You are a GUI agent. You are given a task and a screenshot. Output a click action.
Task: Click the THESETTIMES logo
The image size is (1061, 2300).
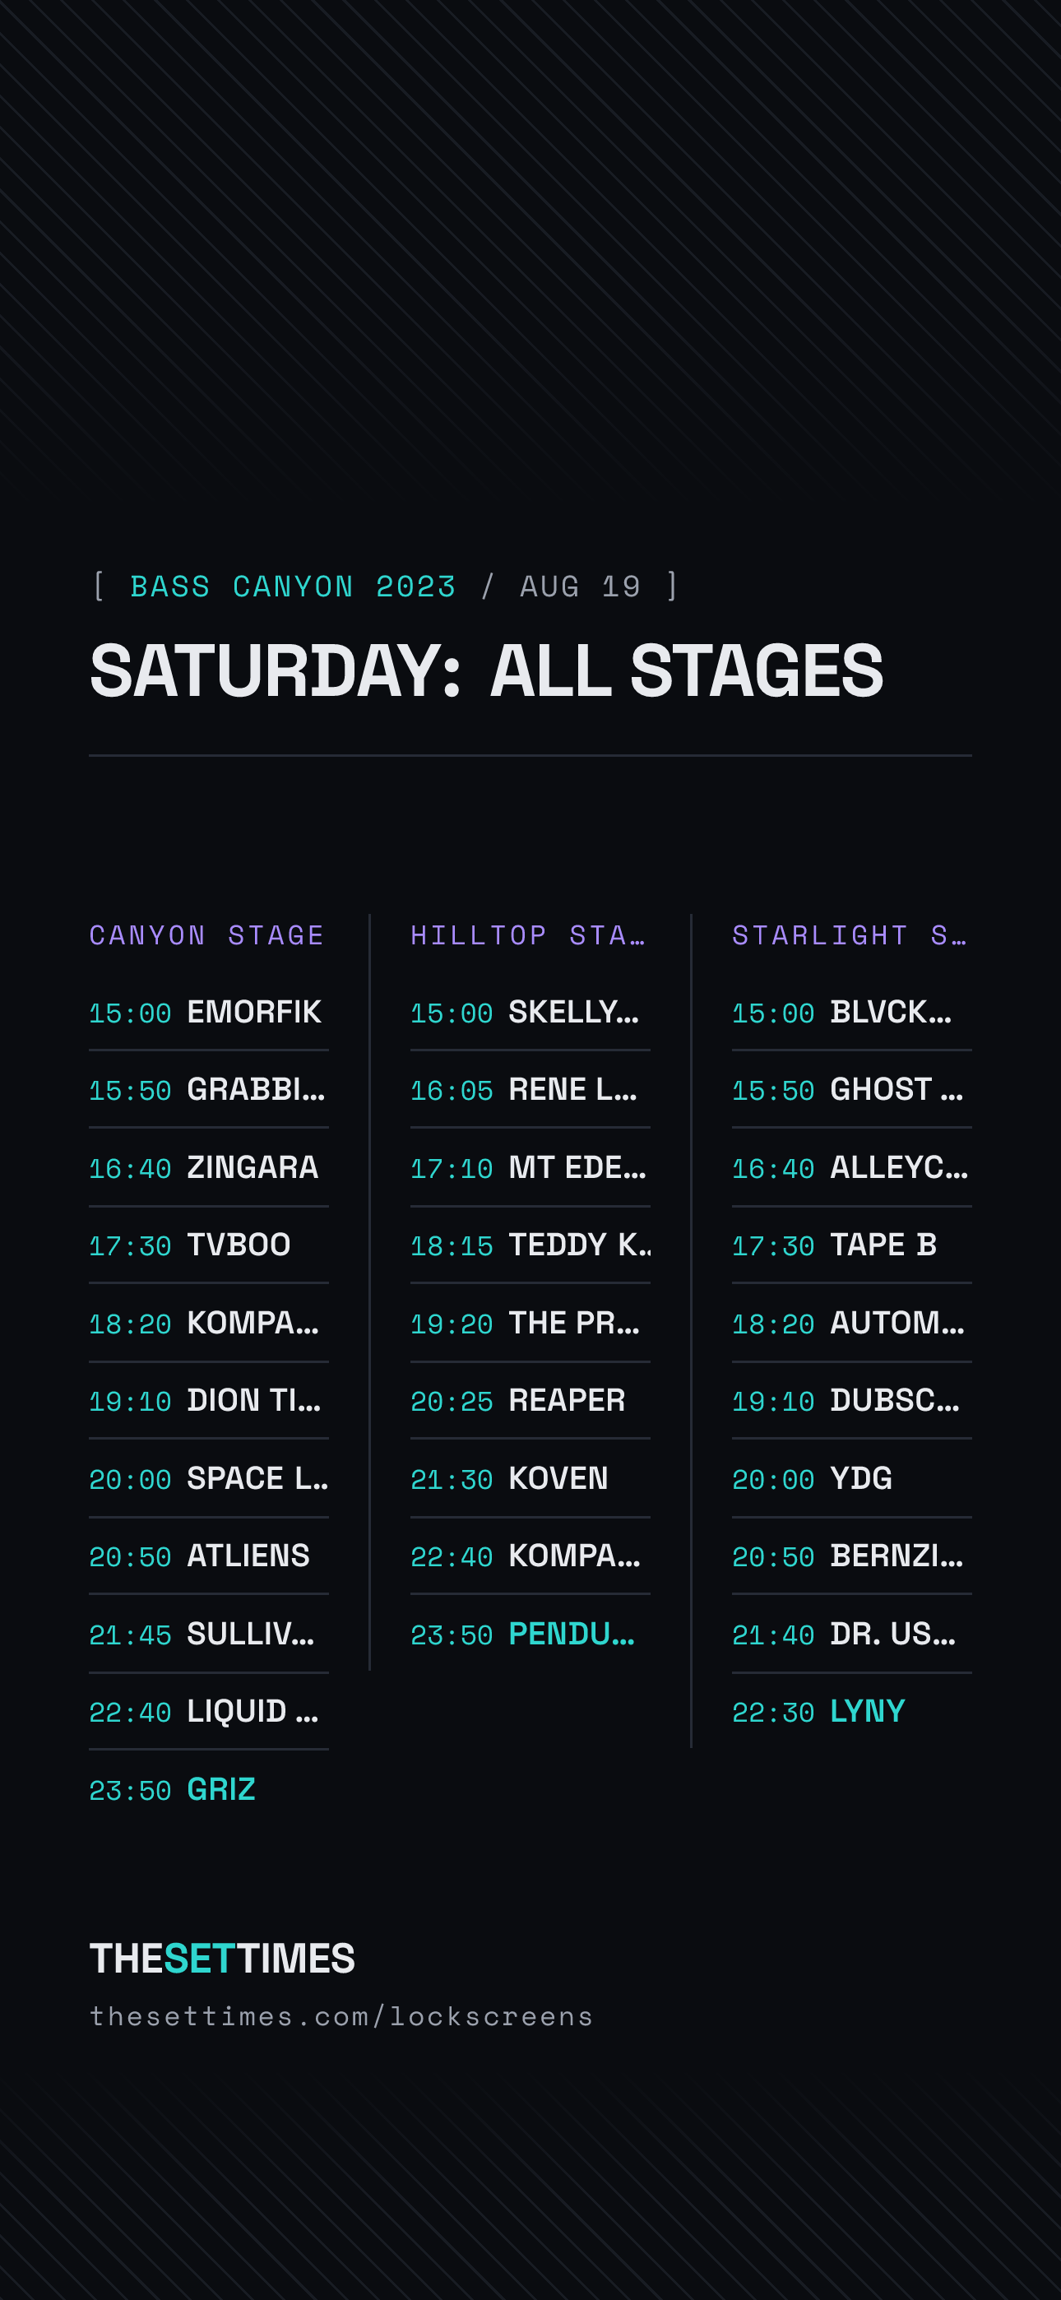(222, 1958)
